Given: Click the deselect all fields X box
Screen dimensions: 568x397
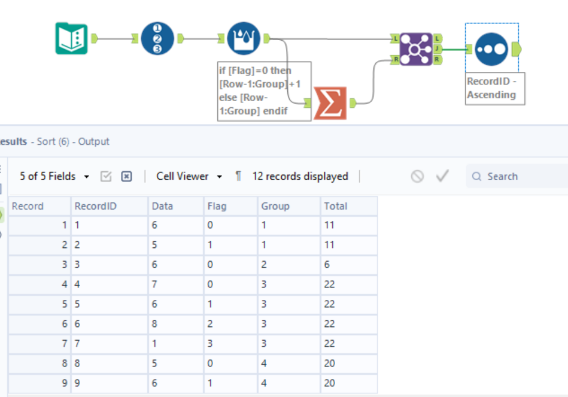Looking at the screenshot, I should (x=126, y=176).
